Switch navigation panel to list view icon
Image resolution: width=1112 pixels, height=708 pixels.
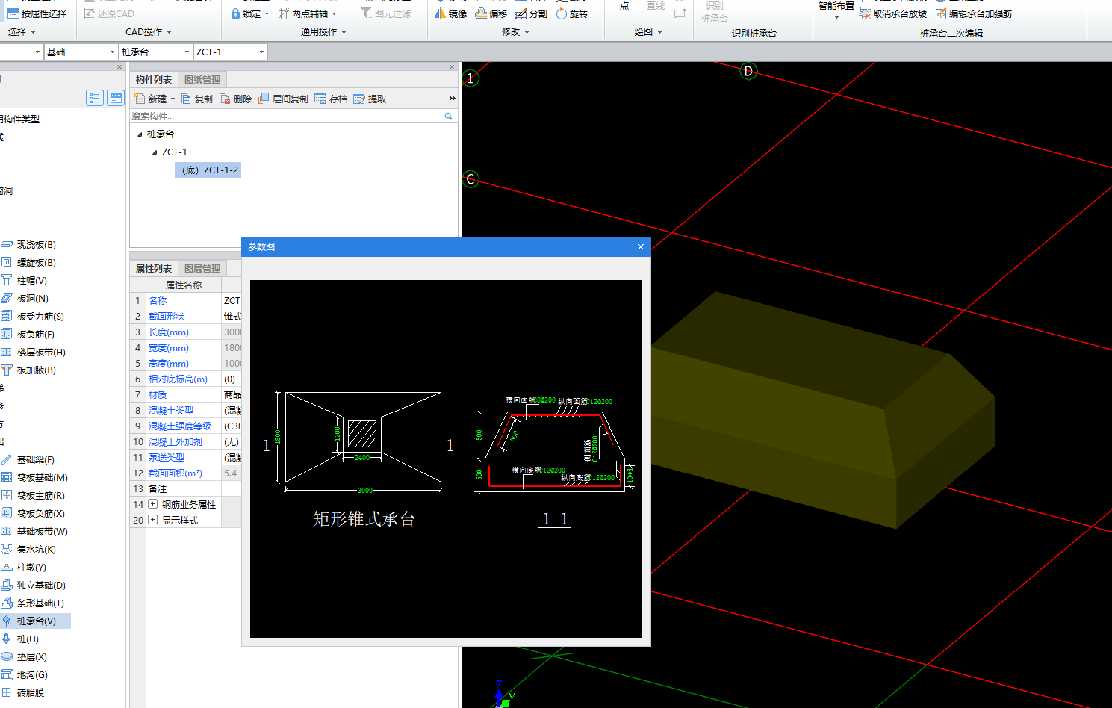pos(95,98)
